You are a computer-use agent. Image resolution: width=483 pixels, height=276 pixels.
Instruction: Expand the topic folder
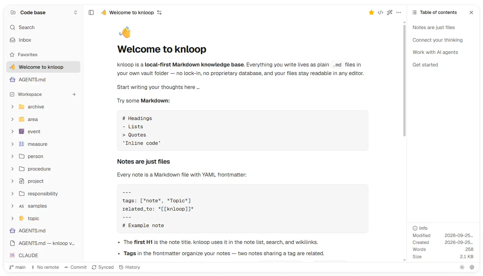pyautogui.click(x=13, y=218)
